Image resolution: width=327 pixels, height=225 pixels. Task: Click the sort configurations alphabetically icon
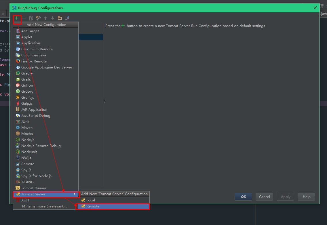[x=67, y=18]
